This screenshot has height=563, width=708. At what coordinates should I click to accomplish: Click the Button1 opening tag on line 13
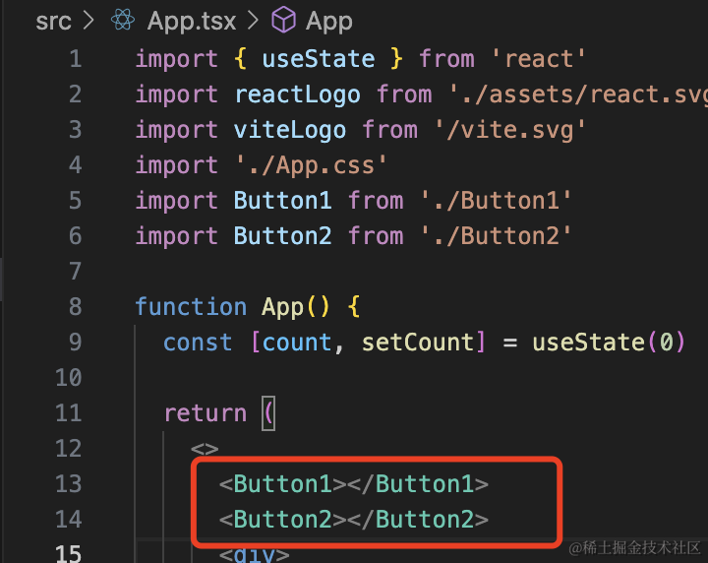[x=282, y=484]
